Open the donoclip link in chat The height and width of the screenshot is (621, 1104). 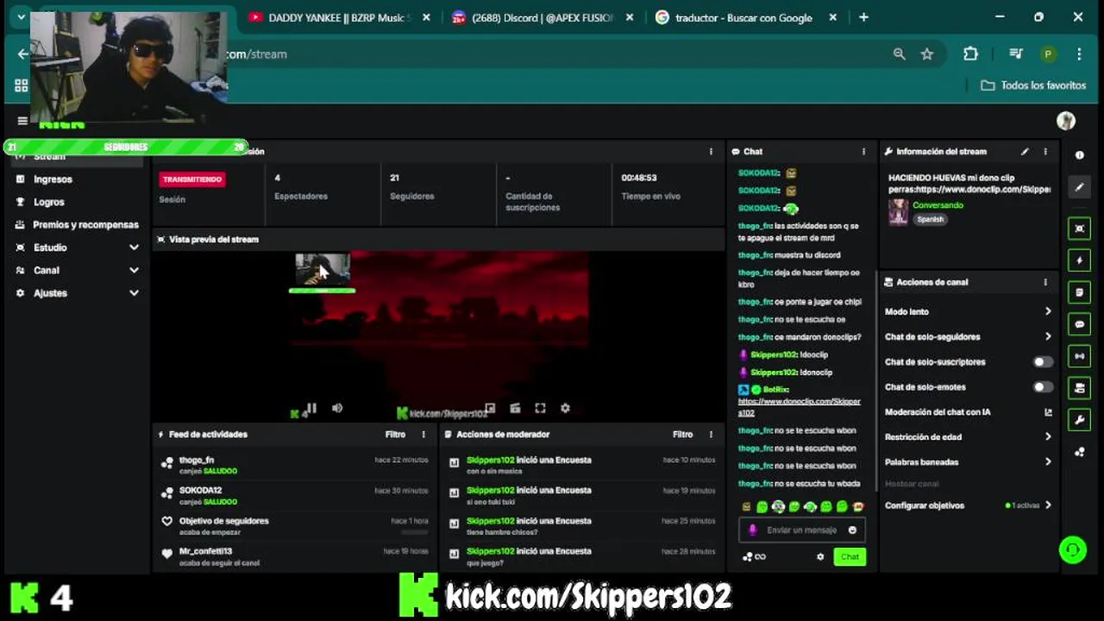[x=800, y=407]
